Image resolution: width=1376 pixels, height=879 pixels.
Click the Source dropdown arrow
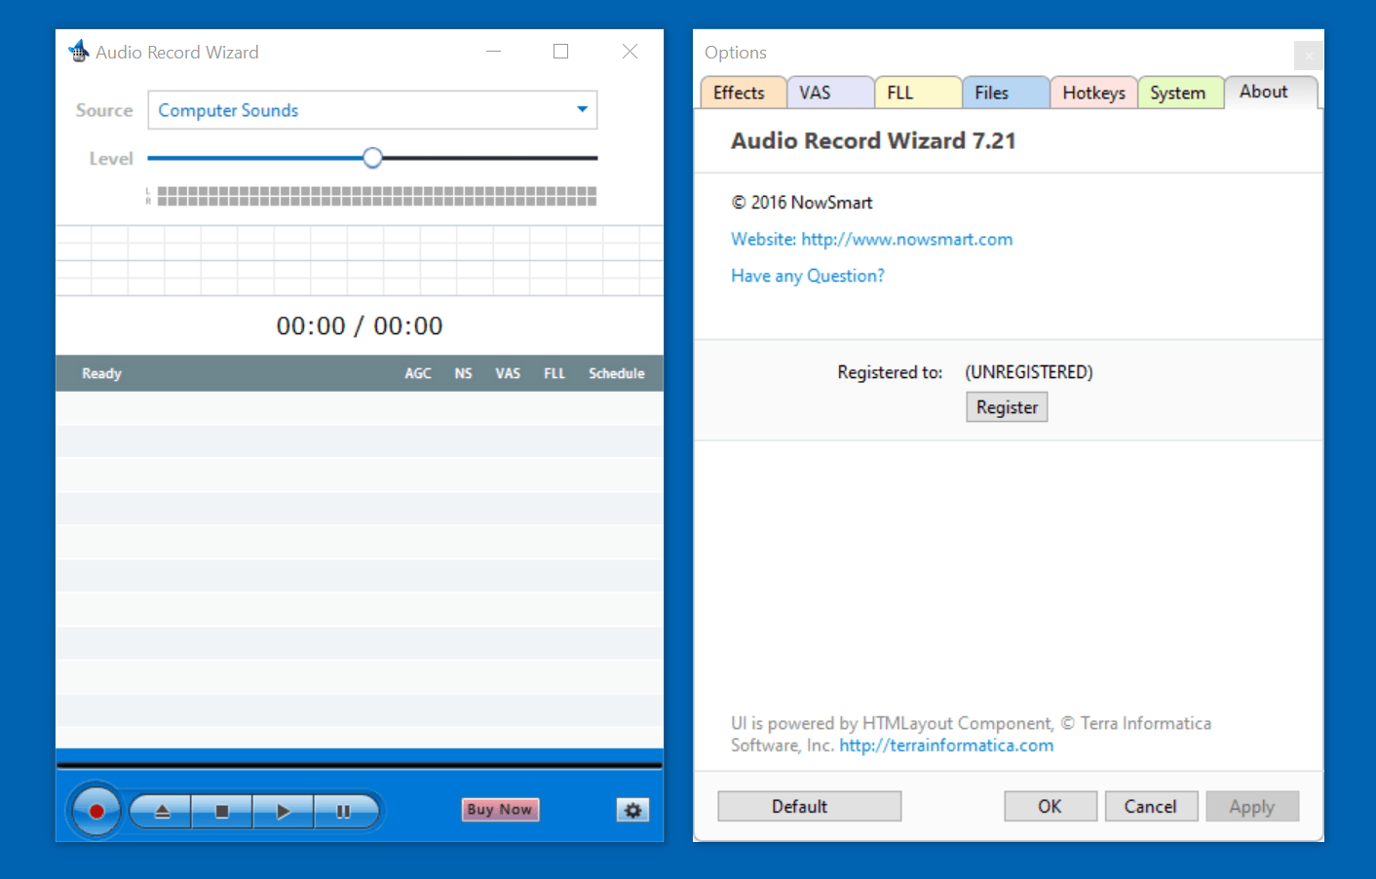point(582,109)
